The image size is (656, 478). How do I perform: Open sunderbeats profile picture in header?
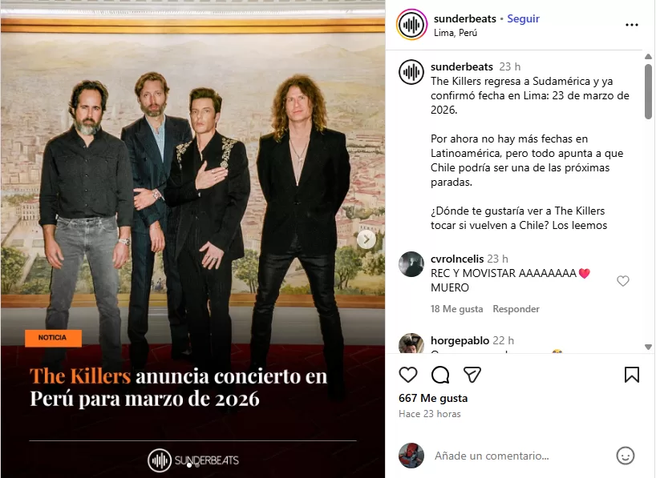pyautogui.click(x=411, y=25)
